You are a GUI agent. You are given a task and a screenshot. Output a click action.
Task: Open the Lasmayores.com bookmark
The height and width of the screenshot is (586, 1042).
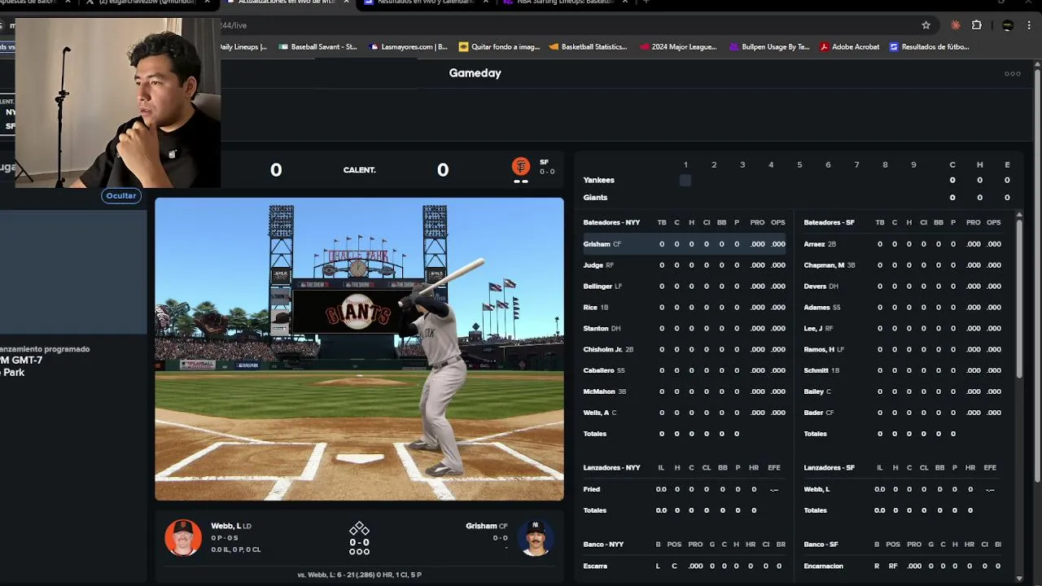coord(407,47)
